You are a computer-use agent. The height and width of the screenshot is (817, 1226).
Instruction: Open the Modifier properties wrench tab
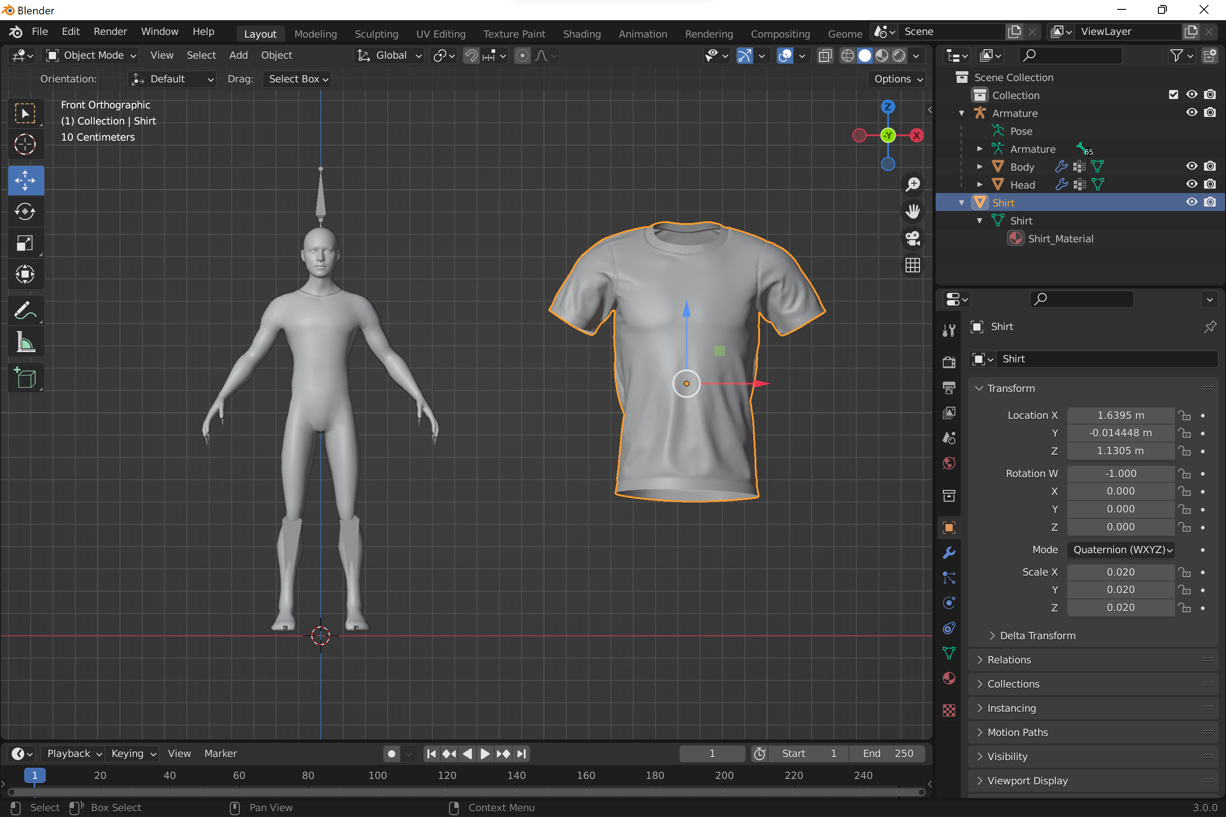pyautogui.click(x=949, y=552)
